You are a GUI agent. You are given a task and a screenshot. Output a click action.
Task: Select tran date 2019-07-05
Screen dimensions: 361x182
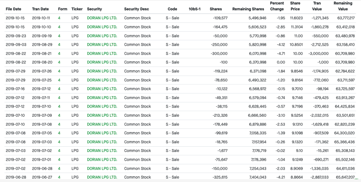[42, 133]
